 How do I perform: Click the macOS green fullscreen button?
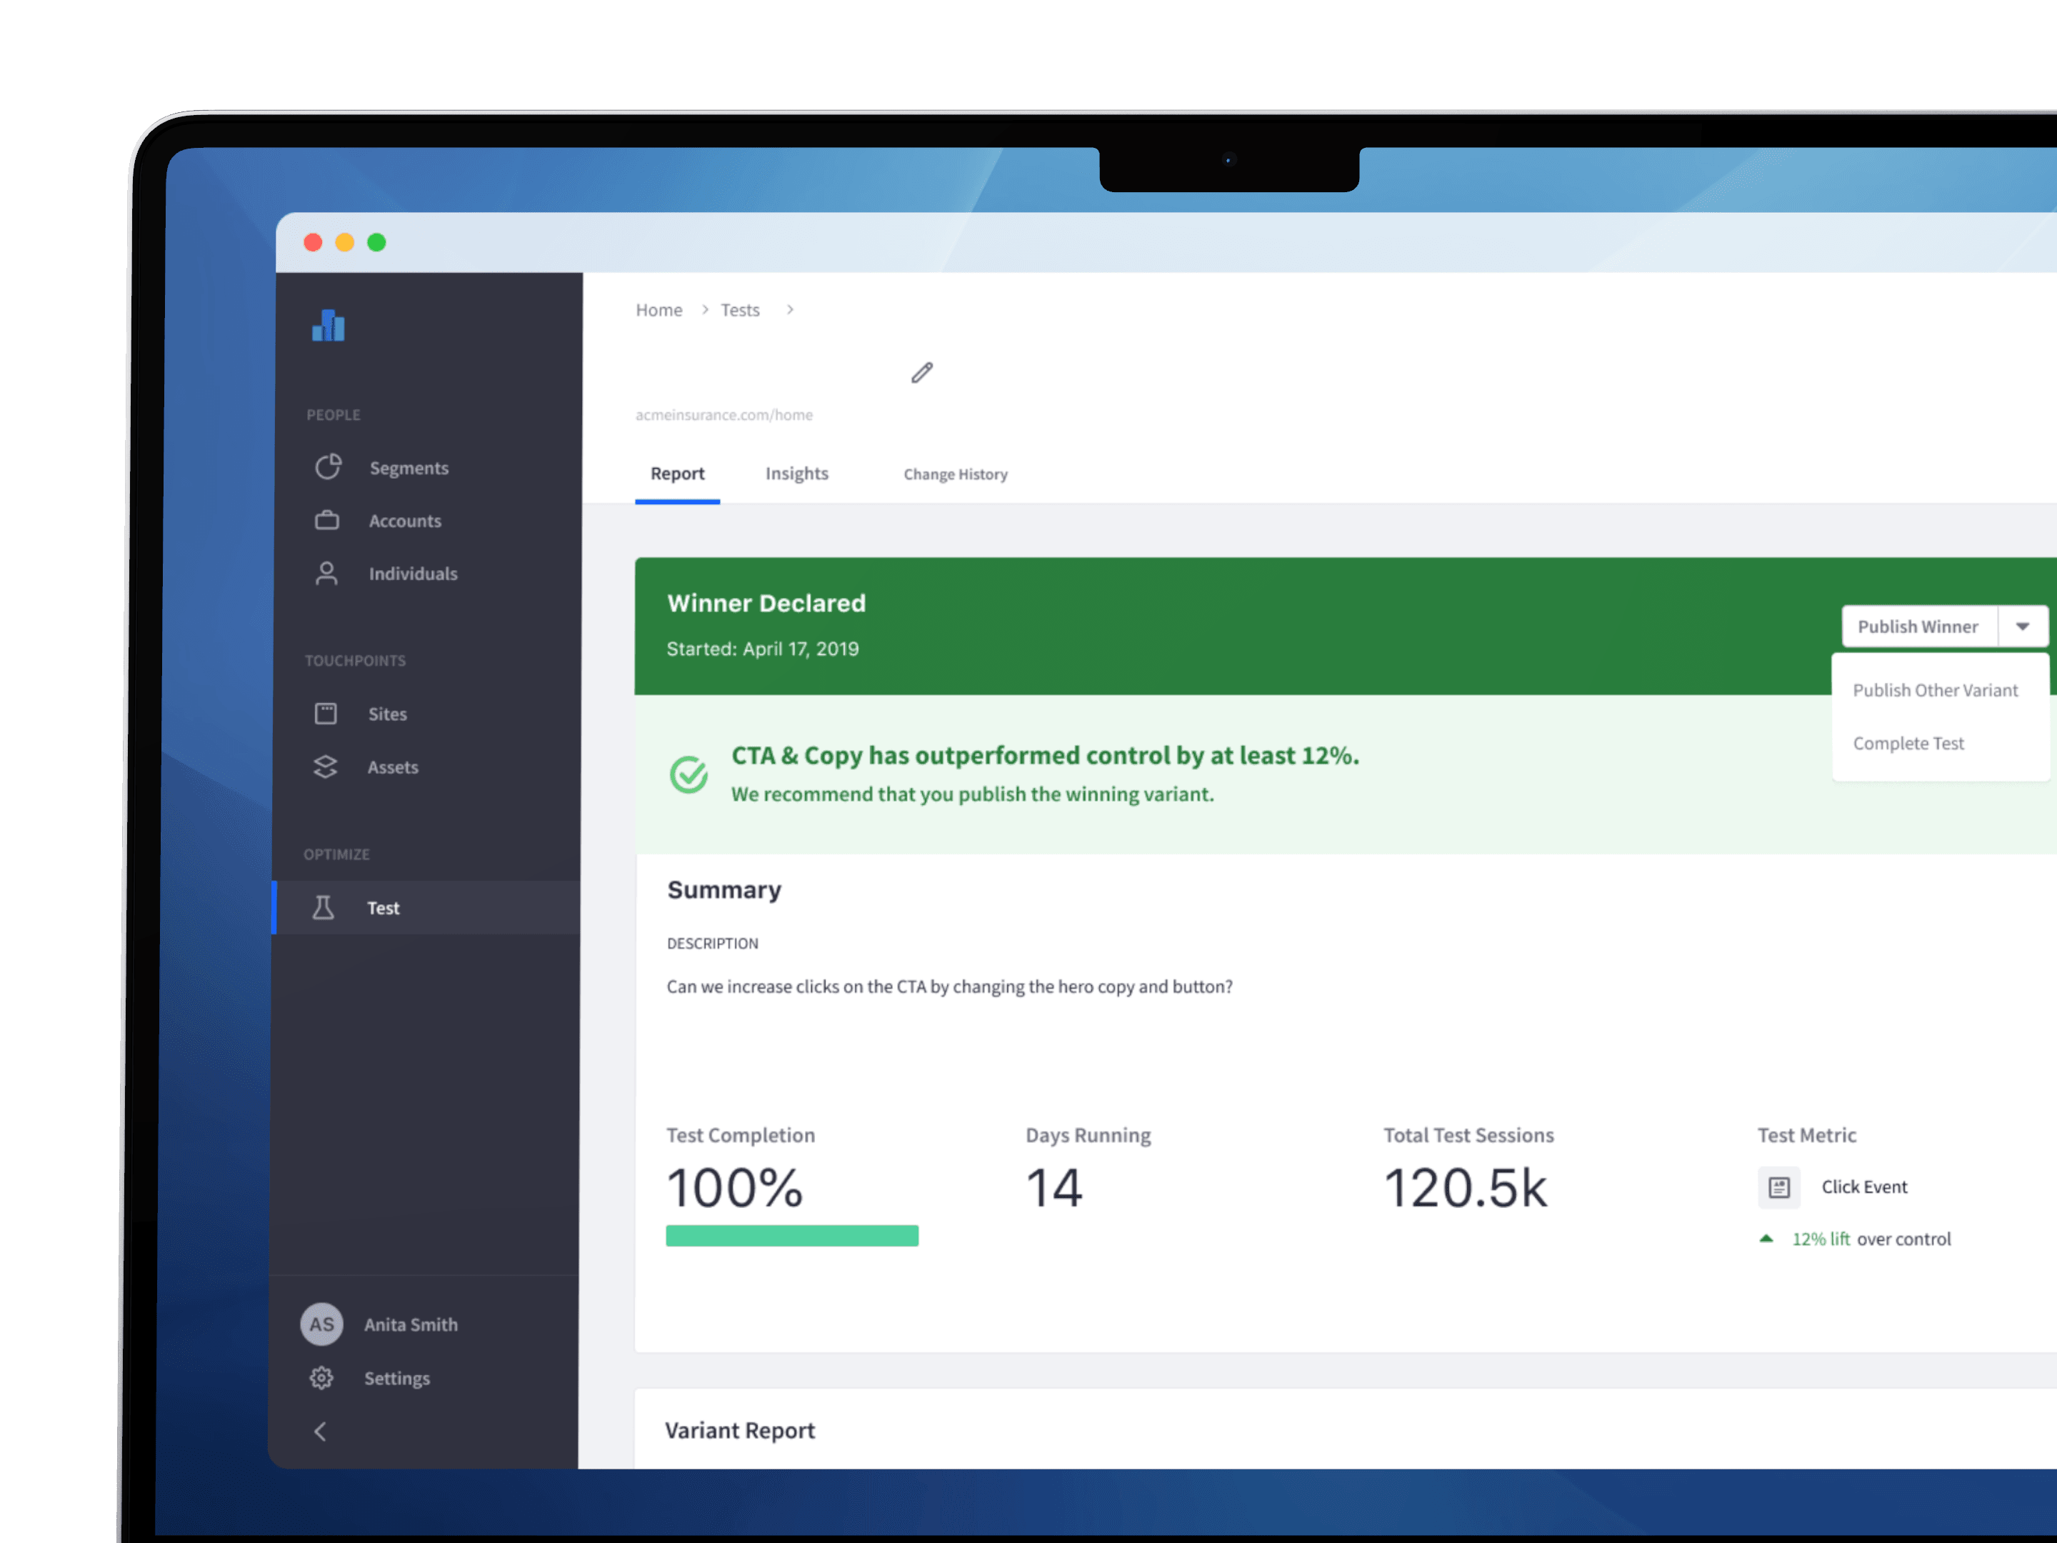click(x=376, y=243)
